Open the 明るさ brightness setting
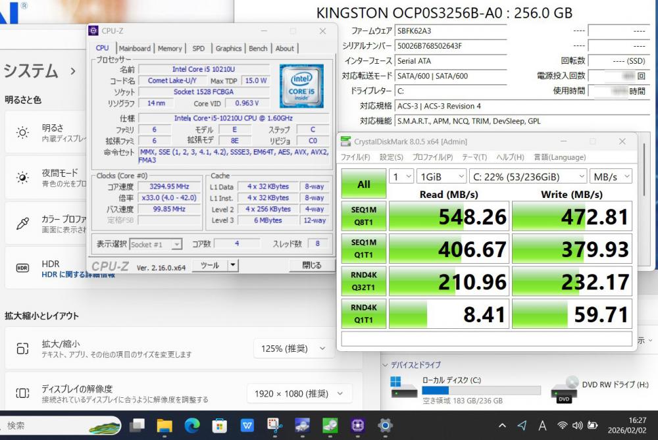This screenshot has height=440, width=658. click(x=46, y=133)
